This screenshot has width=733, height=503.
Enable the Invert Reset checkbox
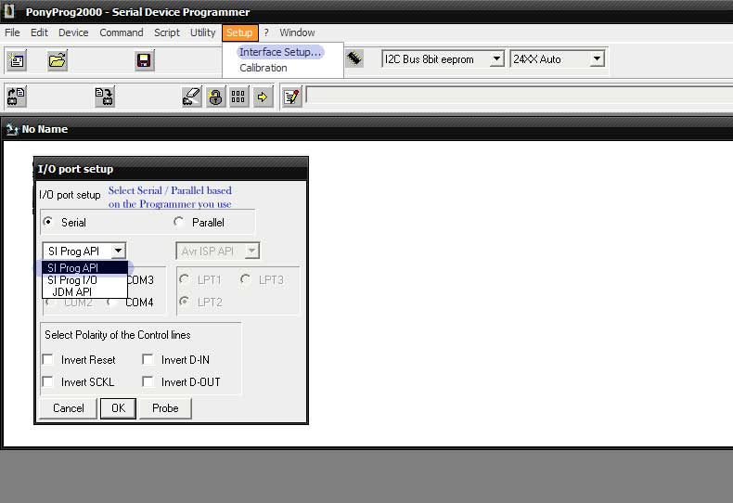[x=47, y=359]
